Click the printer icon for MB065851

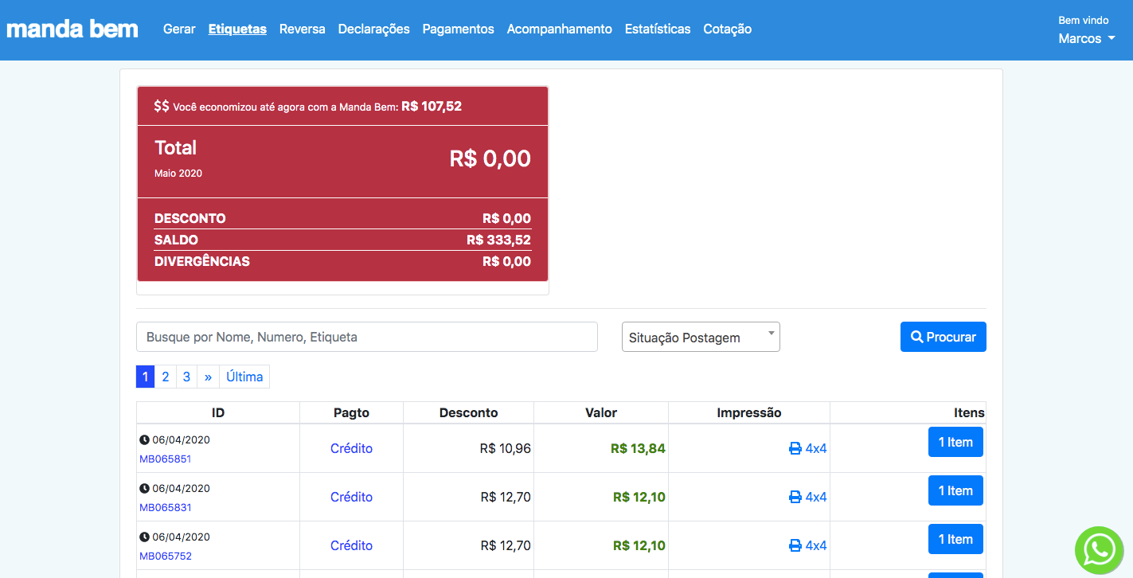(795, 449)
